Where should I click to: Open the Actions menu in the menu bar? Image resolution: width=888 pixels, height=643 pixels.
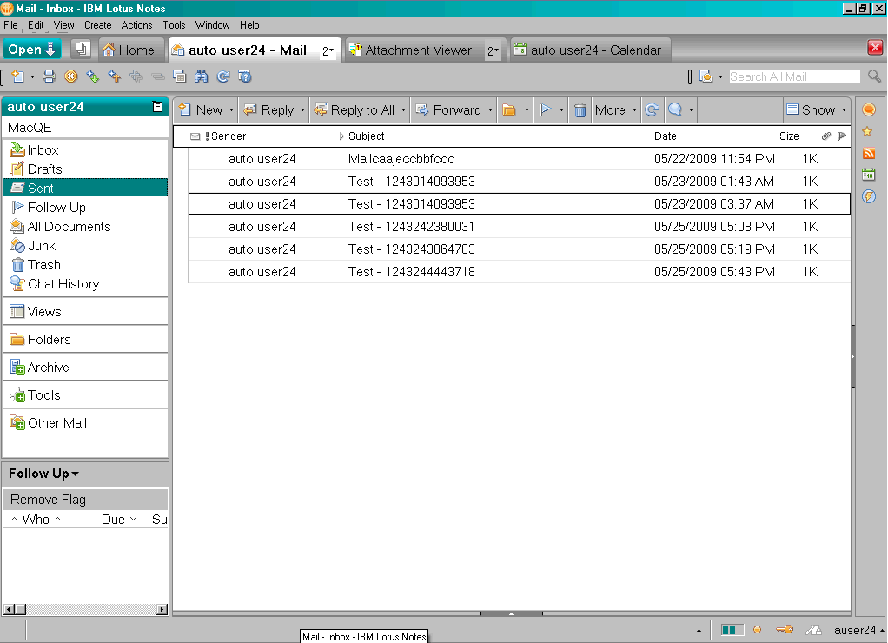point(136,25)
